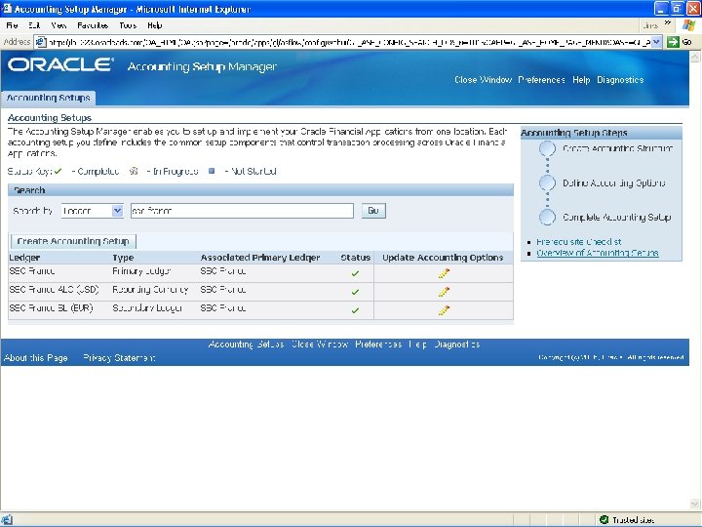Click the IE page icon in status bar
The width and height of the screenshot is (702, 527).
[x=7, y=519]
